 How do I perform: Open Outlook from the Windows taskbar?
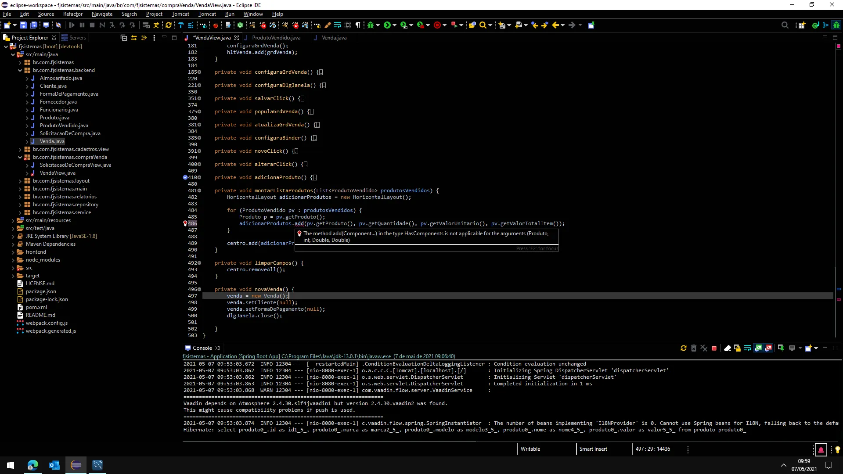[54, 465]
